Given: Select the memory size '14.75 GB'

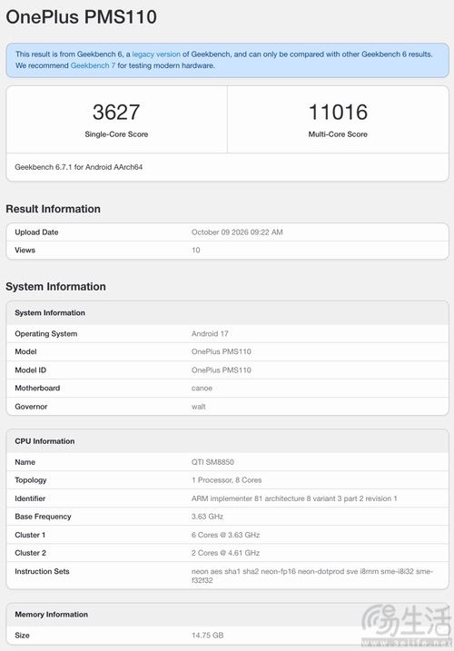Looking at the screenshot, I should [207, 636].
